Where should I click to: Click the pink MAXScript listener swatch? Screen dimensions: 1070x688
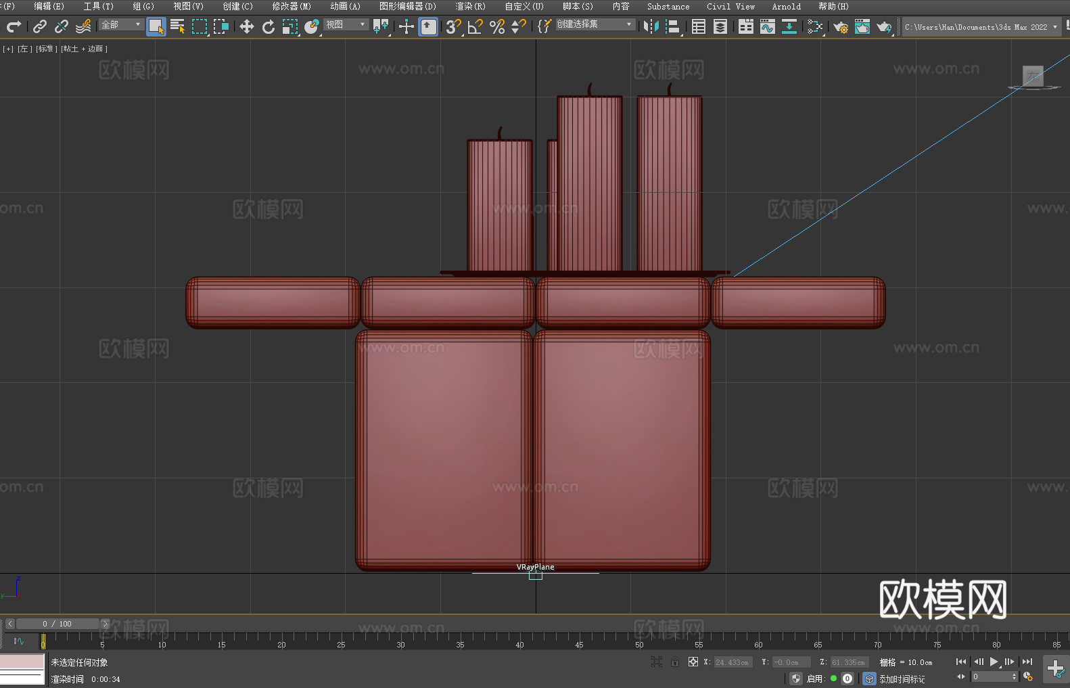(22, 662)
